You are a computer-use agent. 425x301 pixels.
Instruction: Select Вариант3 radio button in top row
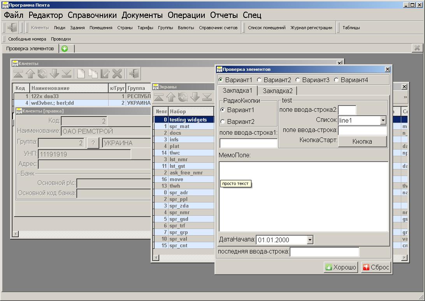pos(298,80)
